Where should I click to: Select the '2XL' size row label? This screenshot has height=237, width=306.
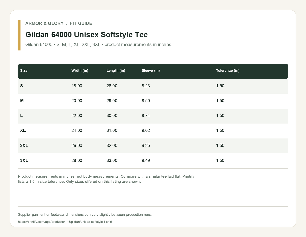pyautogui.click(x=24, y=146)
